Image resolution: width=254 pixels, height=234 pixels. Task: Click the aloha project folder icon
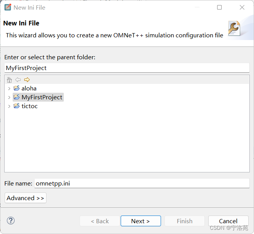17,89
